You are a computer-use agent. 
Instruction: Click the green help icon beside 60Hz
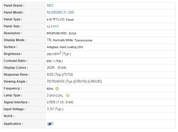(x=57, y=89)
